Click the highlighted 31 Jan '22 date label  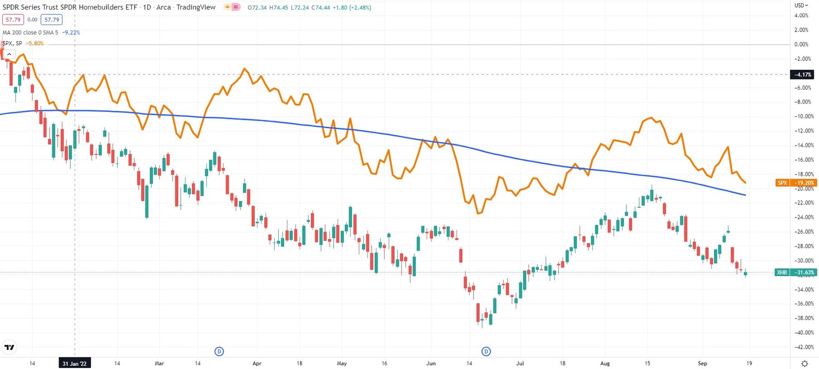(74, 363)
